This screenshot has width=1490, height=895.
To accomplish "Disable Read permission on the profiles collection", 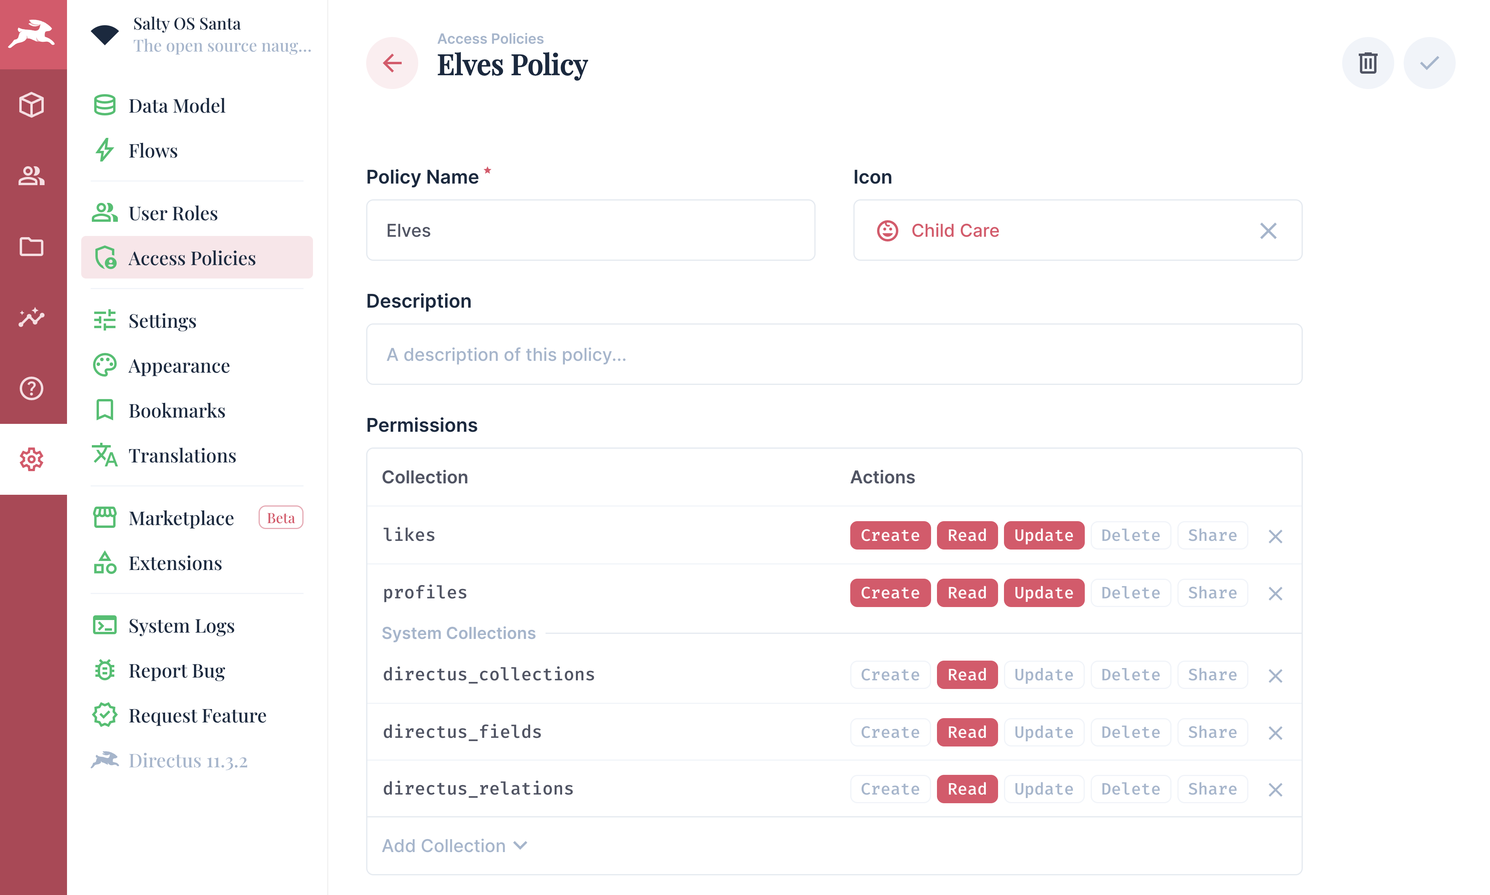I will 967,592.
